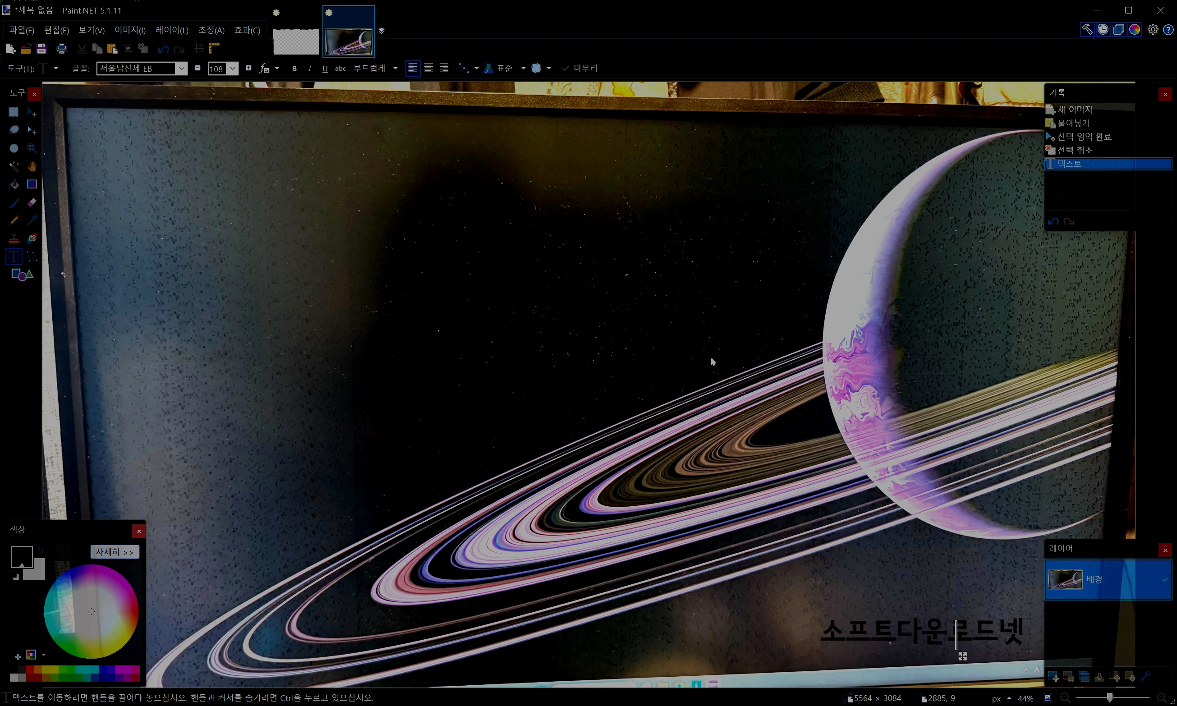Toggle underline text formatting
Screen dimensions: 1177x706
(325, 69)
